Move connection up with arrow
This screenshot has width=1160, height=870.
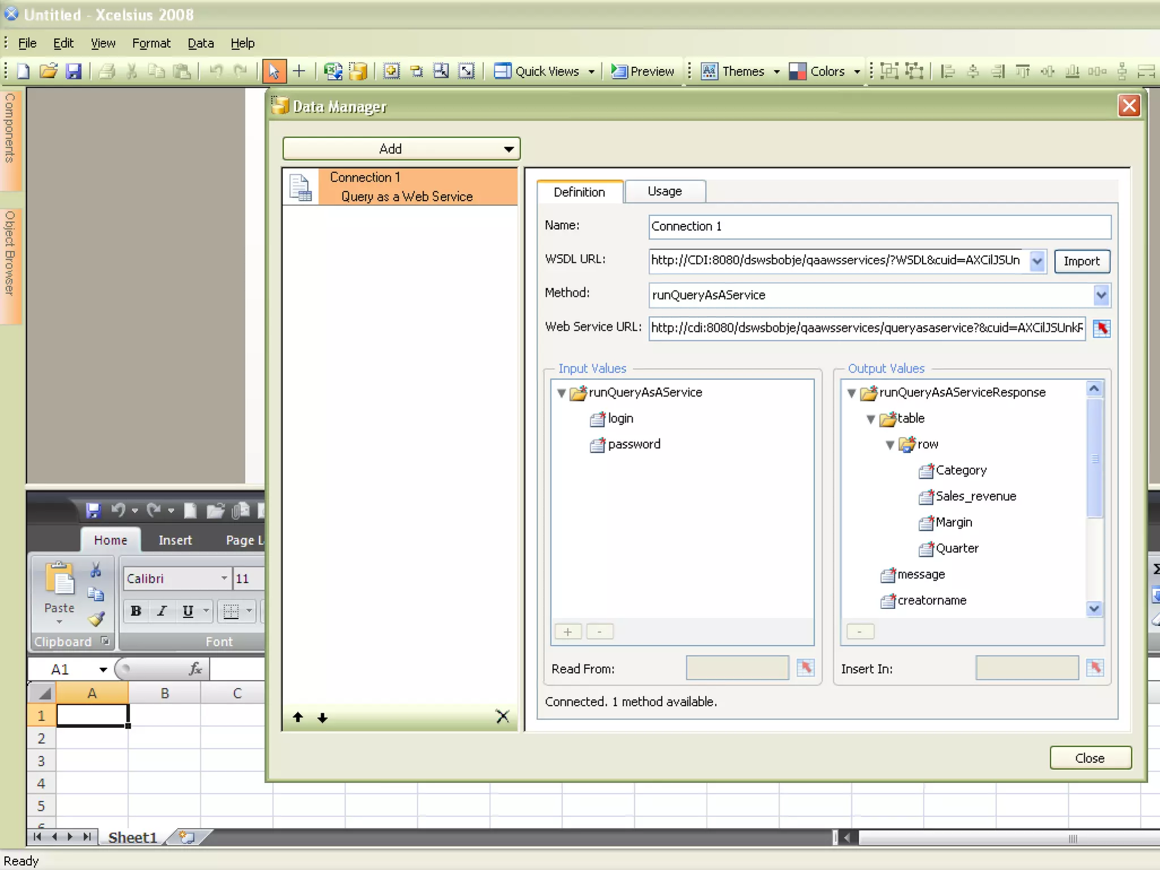tap(298, 718)
